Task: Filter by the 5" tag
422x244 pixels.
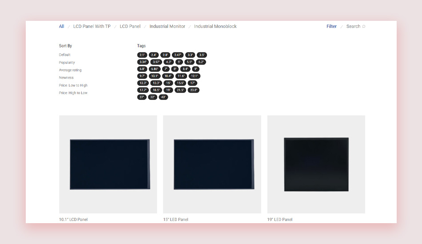Action: coord(179,62)
